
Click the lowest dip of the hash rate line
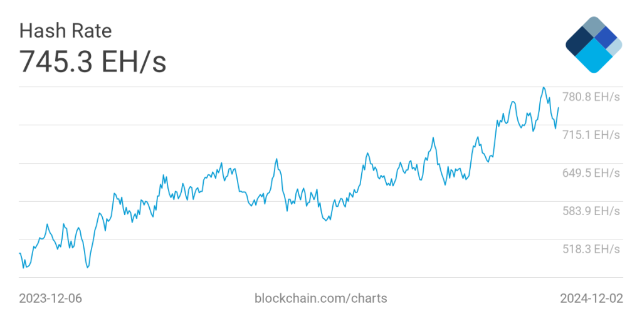(x=87, y=268)
